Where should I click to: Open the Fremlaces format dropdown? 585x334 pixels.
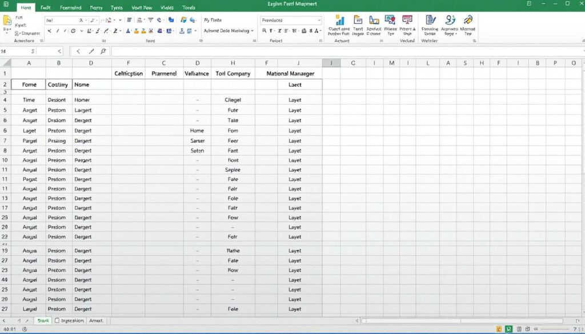coord(319,20)
